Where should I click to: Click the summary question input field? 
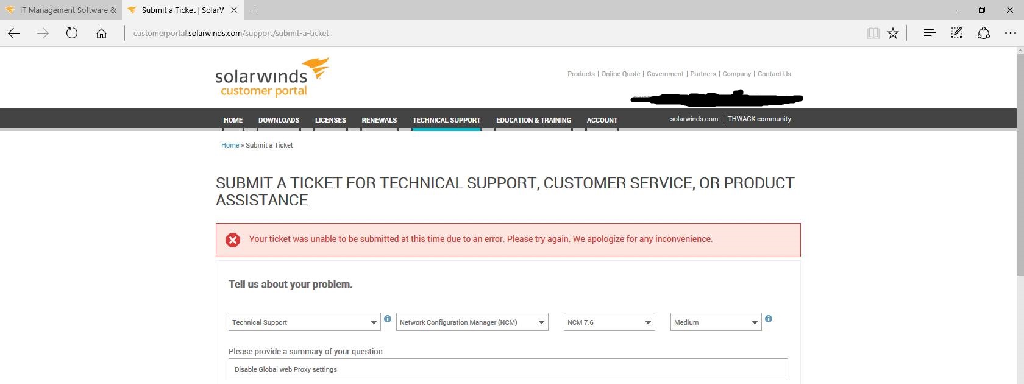[508, 369]
